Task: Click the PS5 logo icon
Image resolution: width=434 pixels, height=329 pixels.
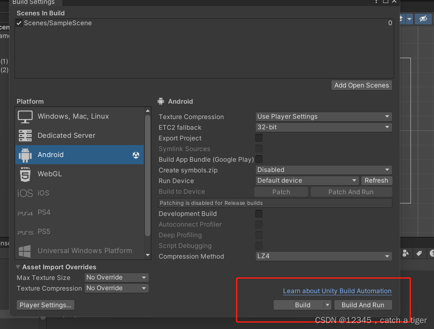Action: [25, 232]
